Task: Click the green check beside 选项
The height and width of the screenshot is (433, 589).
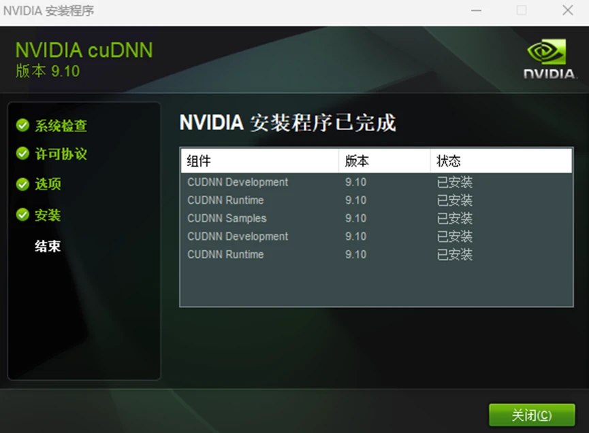Action: coord(23,184)
